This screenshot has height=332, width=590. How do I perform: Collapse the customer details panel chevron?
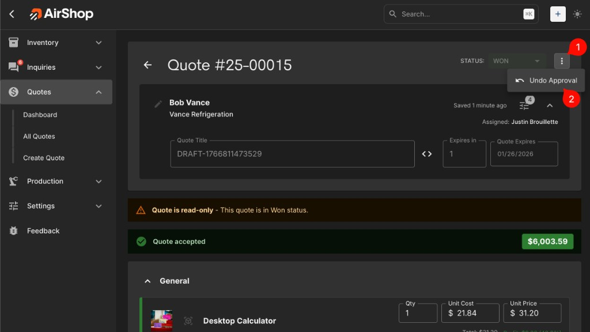coord(550,105)
